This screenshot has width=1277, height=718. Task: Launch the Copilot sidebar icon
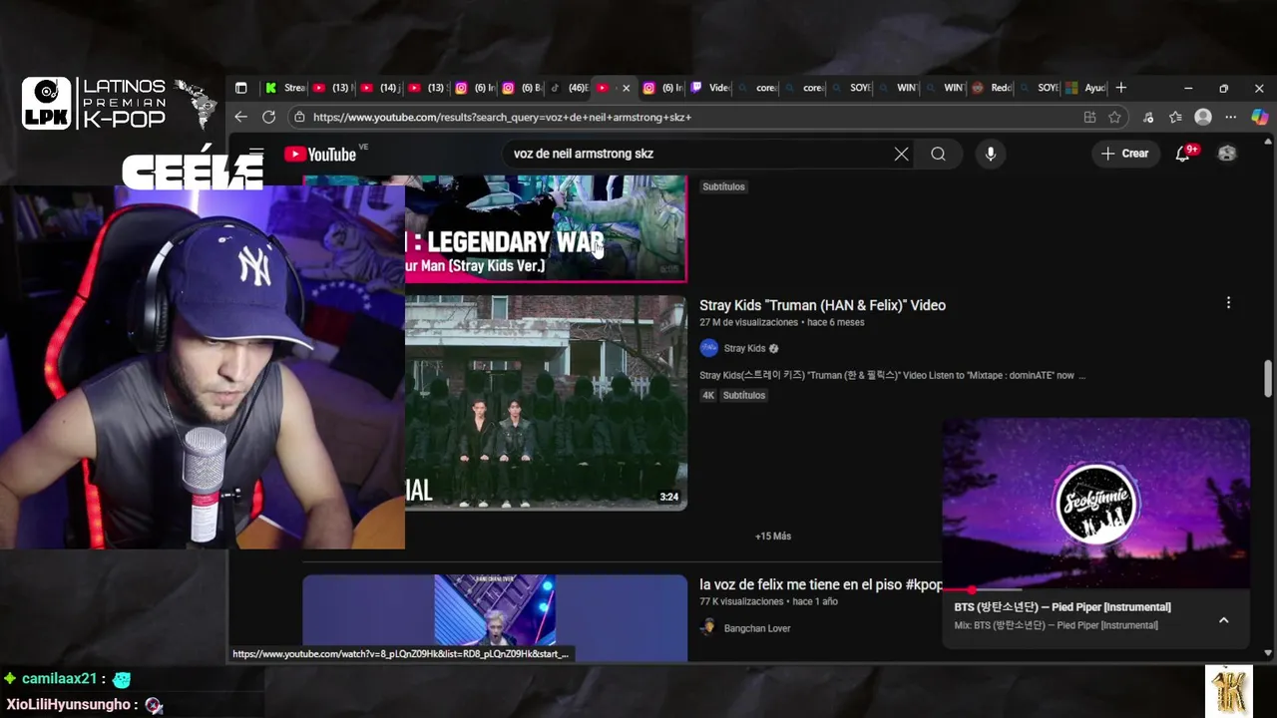1259,117
